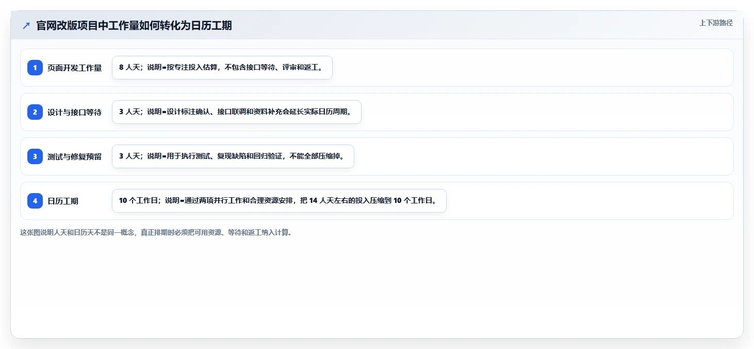Select the 测试与修复预留 label
Viewport: 754px width, 349px height.
(x=75, y=156)
